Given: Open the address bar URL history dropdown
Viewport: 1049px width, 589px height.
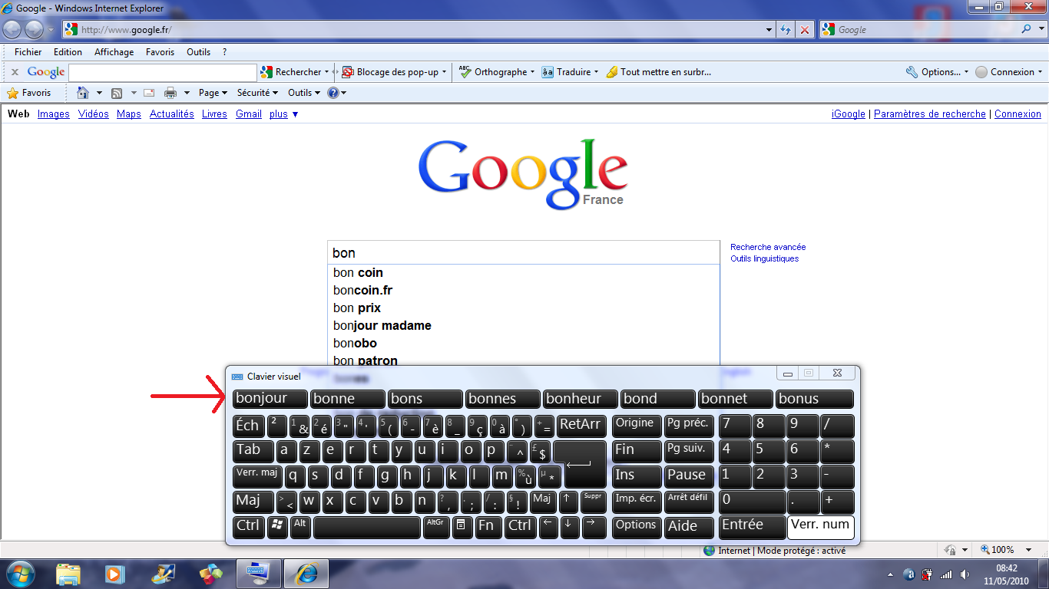Looking at the screenshot, I should click(769, 30).
